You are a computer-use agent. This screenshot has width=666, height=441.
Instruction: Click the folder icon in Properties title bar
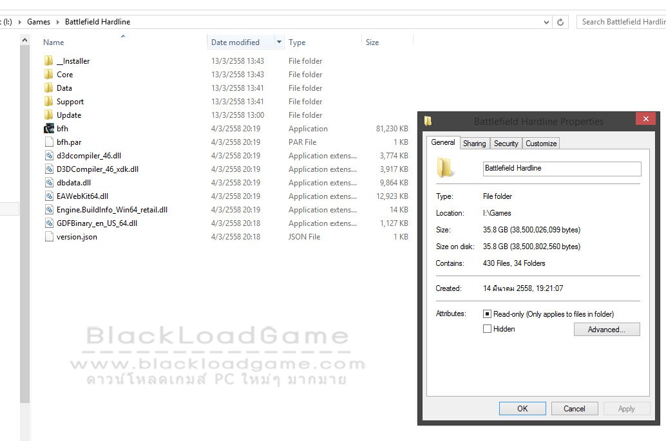coord(428,121)
